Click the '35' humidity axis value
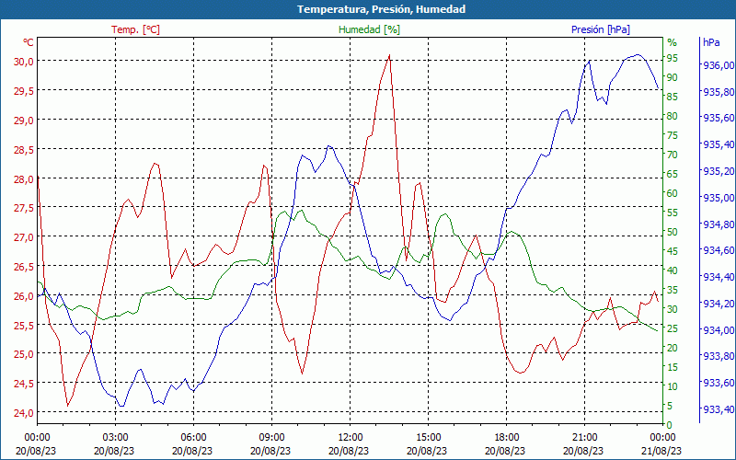The image size is (736, 460). [x=673, y=290]
